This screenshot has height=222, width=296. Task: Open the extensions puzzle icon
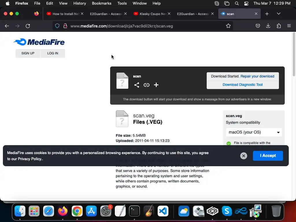[x=279, y=26]
